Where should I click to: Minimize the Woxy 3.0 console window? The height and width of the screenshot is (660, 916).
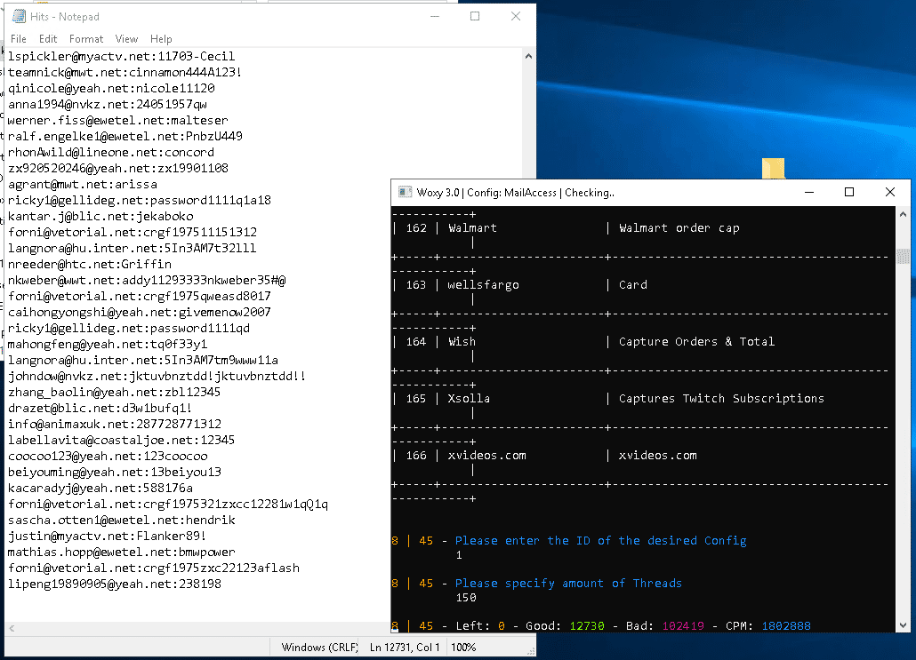click(x=808, y=193)
